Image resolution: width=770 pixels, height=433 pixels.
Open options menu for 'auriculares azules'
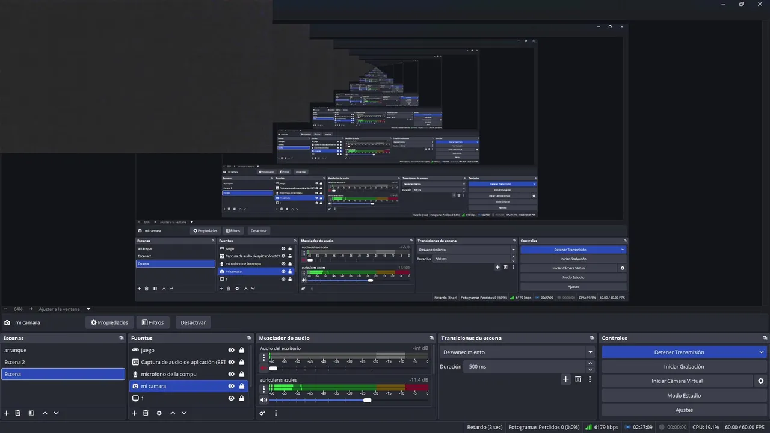(x=263, y=390)
